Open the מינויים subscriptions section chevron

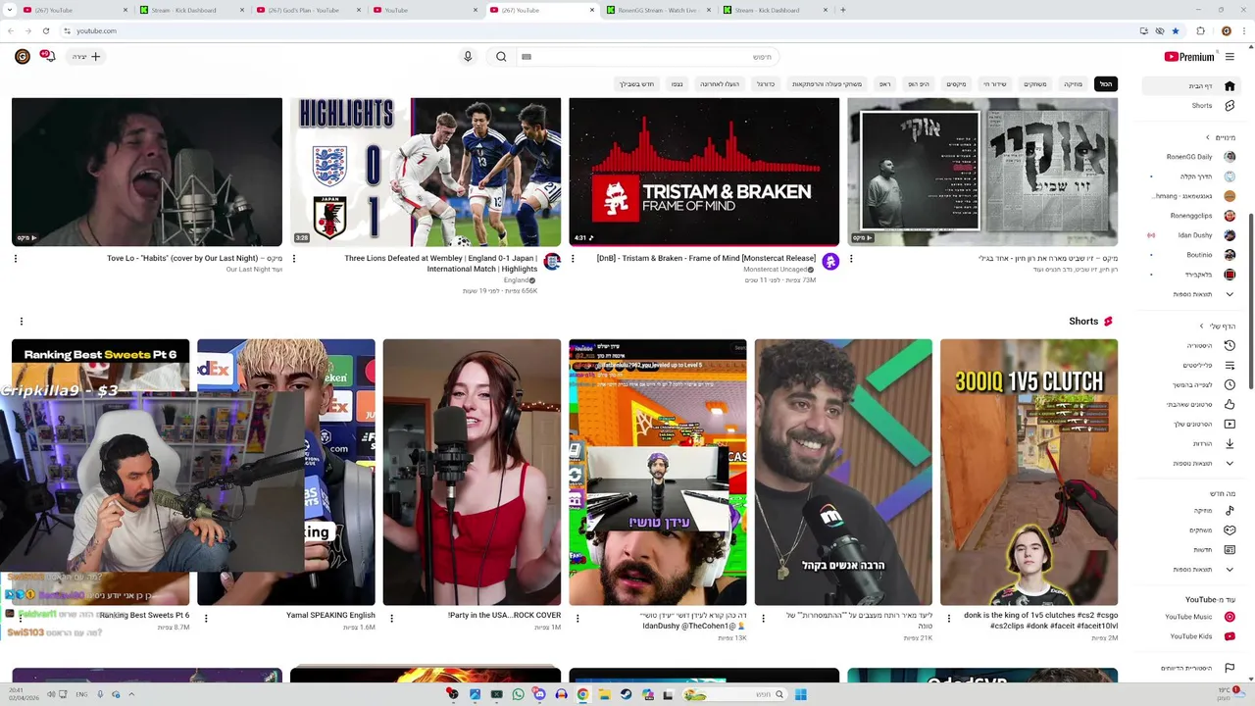coord(1208,137)
